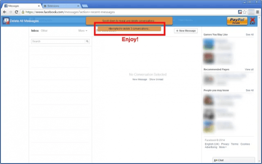Screen dimensions: 262x164
Task: Click the address bar URL
Action: tap(70, 12)
